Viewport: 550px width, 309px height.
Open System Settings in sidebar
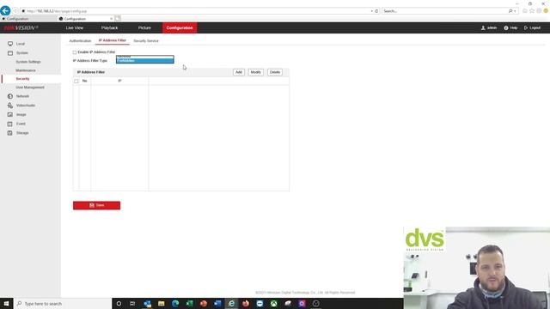28,62
